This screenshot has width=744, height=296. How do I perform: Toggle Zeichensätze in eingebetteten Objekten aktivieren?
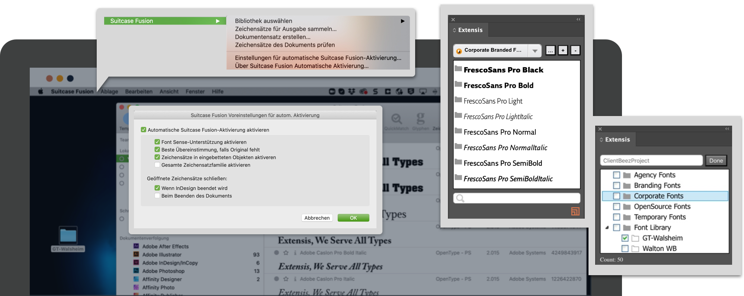pos(157,157)
